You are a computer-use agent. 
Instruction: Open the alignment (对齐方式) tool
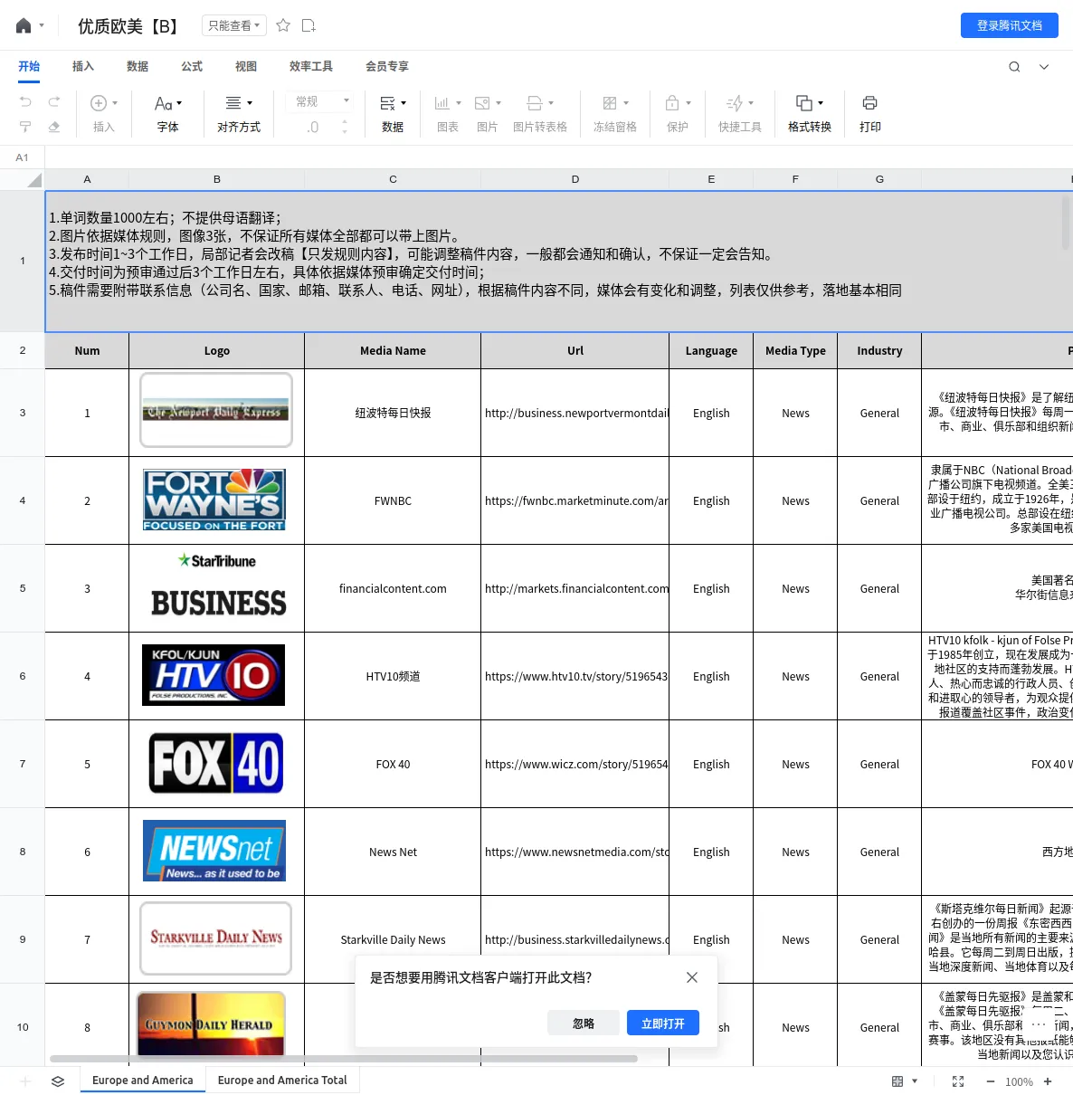click(239, 114)
